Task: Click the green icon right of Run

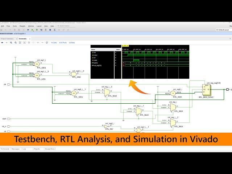Action: (37, 30)
